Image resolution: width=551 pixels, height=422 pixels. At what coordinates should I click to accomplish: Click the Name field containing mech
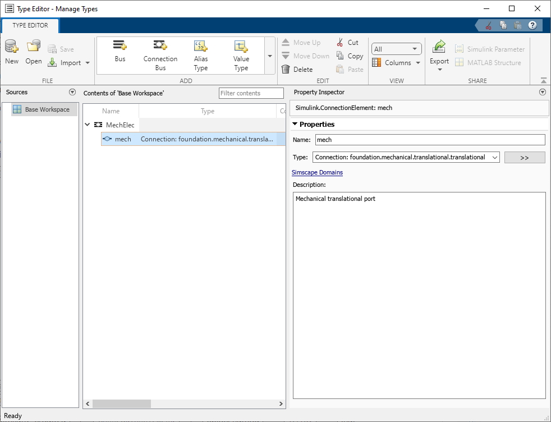(430, 140)
